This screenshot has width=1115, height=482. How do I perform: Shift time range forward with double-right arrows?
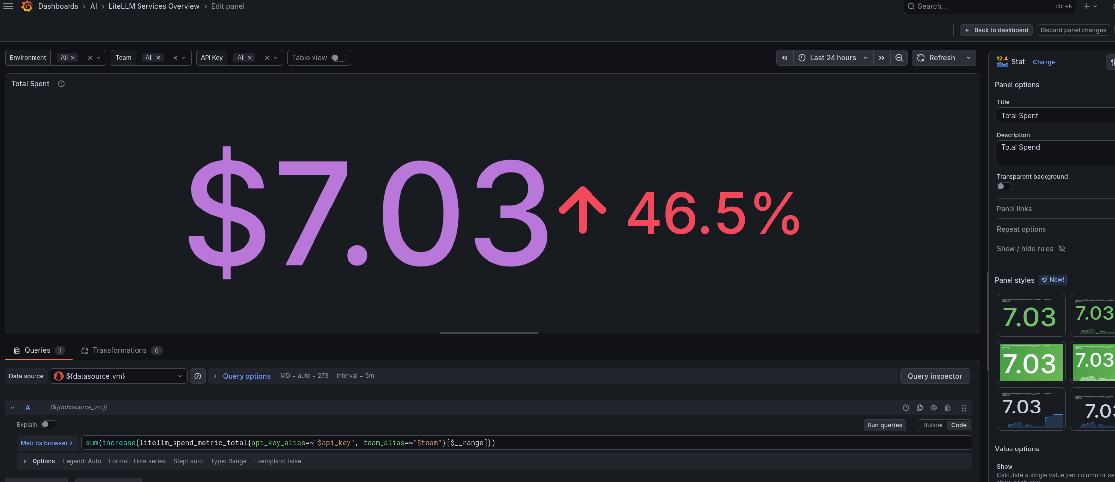(x=882, y=58)
